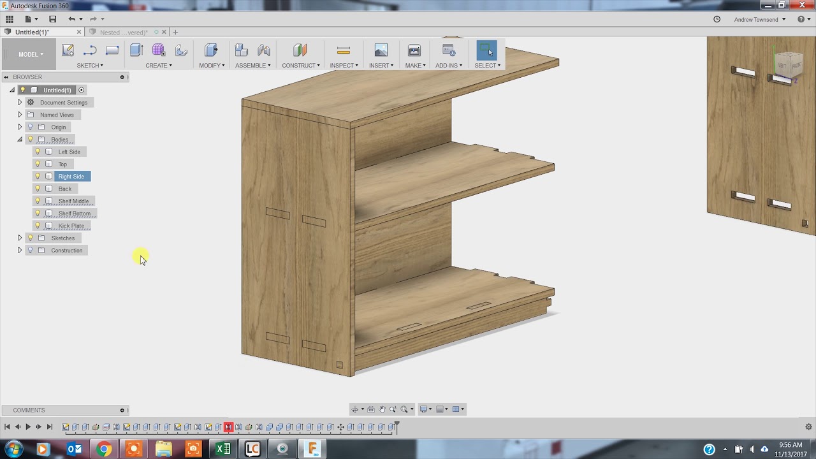Image resolution: width=816 pixels, height=459 pixels.
Task: Click the new design plus tab button
Action: 175,32
